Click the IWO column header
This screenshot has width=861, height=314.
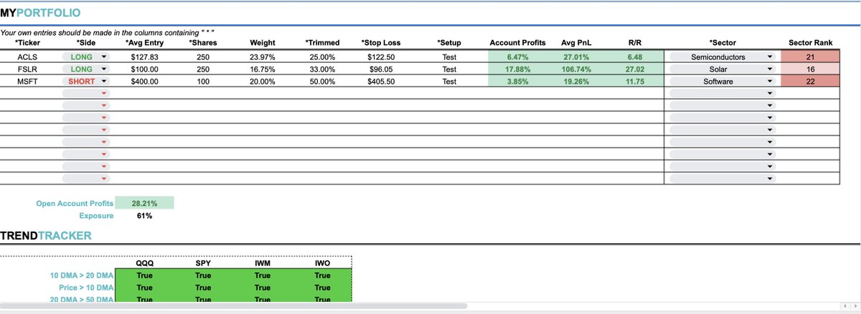click(x=322, y=263)
